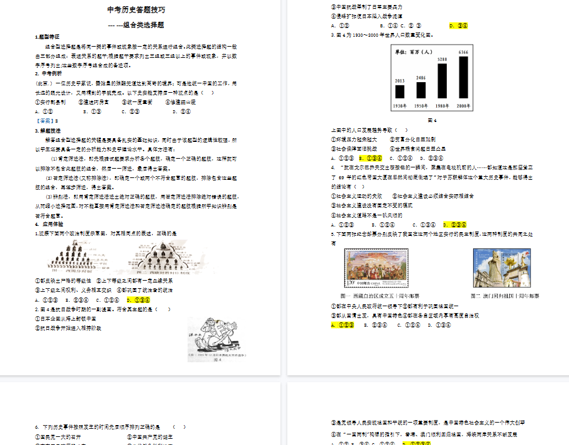Viewport: 569px width, 445px height.
Task: Click the Tibet anniversary stamp image
Action: 376,268
